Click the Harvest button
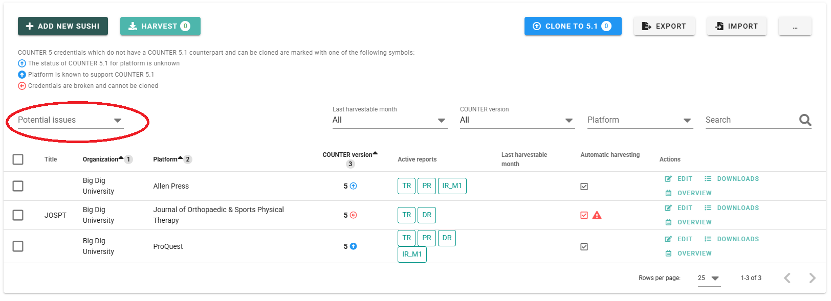Image resolution: width=831 pixels, height=301 pixels. point(160,26)
